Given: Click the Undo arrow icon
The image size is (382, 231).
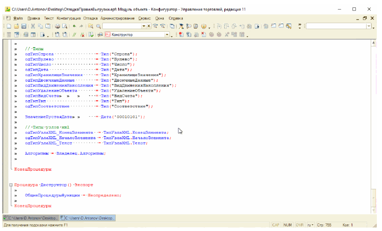Looking at the screenshot, I should coord(74,26).
